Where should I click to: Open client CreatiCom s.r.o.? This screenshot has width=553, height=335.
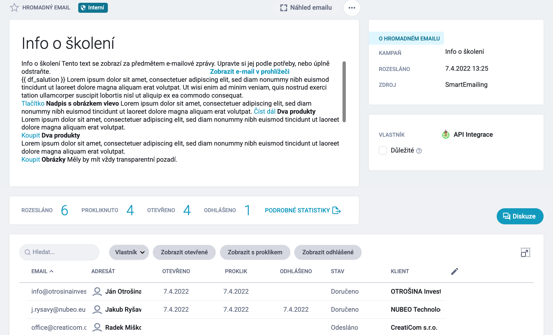click(414, 328)
